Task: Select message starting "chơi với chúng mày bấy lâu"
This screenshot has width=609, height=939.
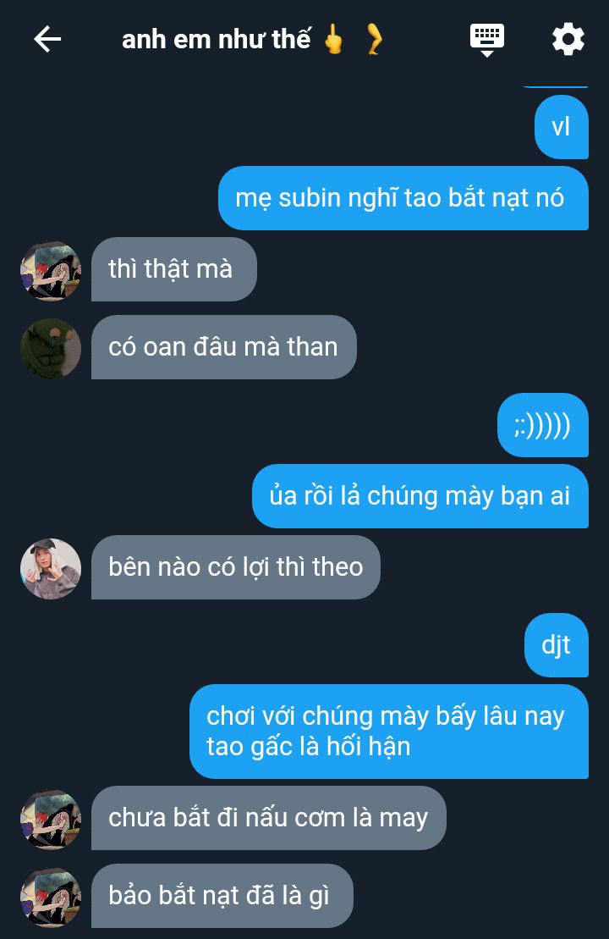Action: click(x=389, y=732)
